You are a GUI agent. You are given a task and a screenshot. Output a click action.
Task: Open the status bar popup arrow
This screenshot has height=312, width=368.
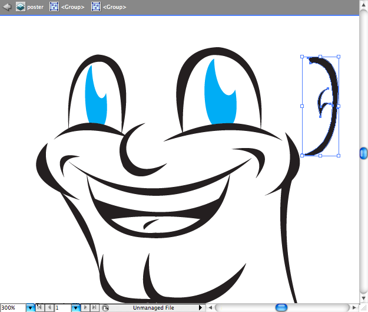click(200, 307)
